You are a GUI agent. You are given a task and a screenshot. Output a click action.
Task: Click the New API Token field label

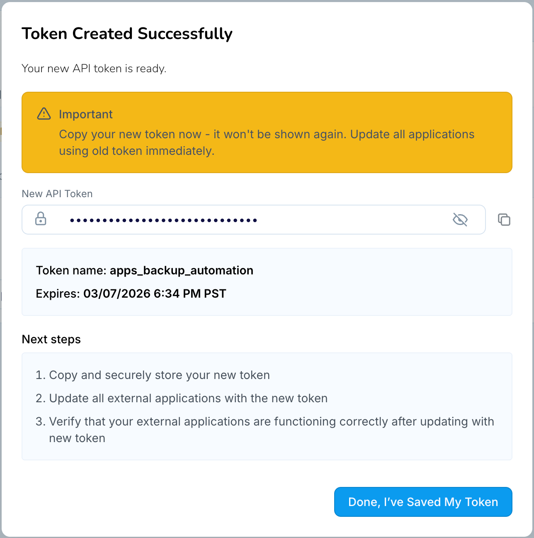(x=57, y=193)
